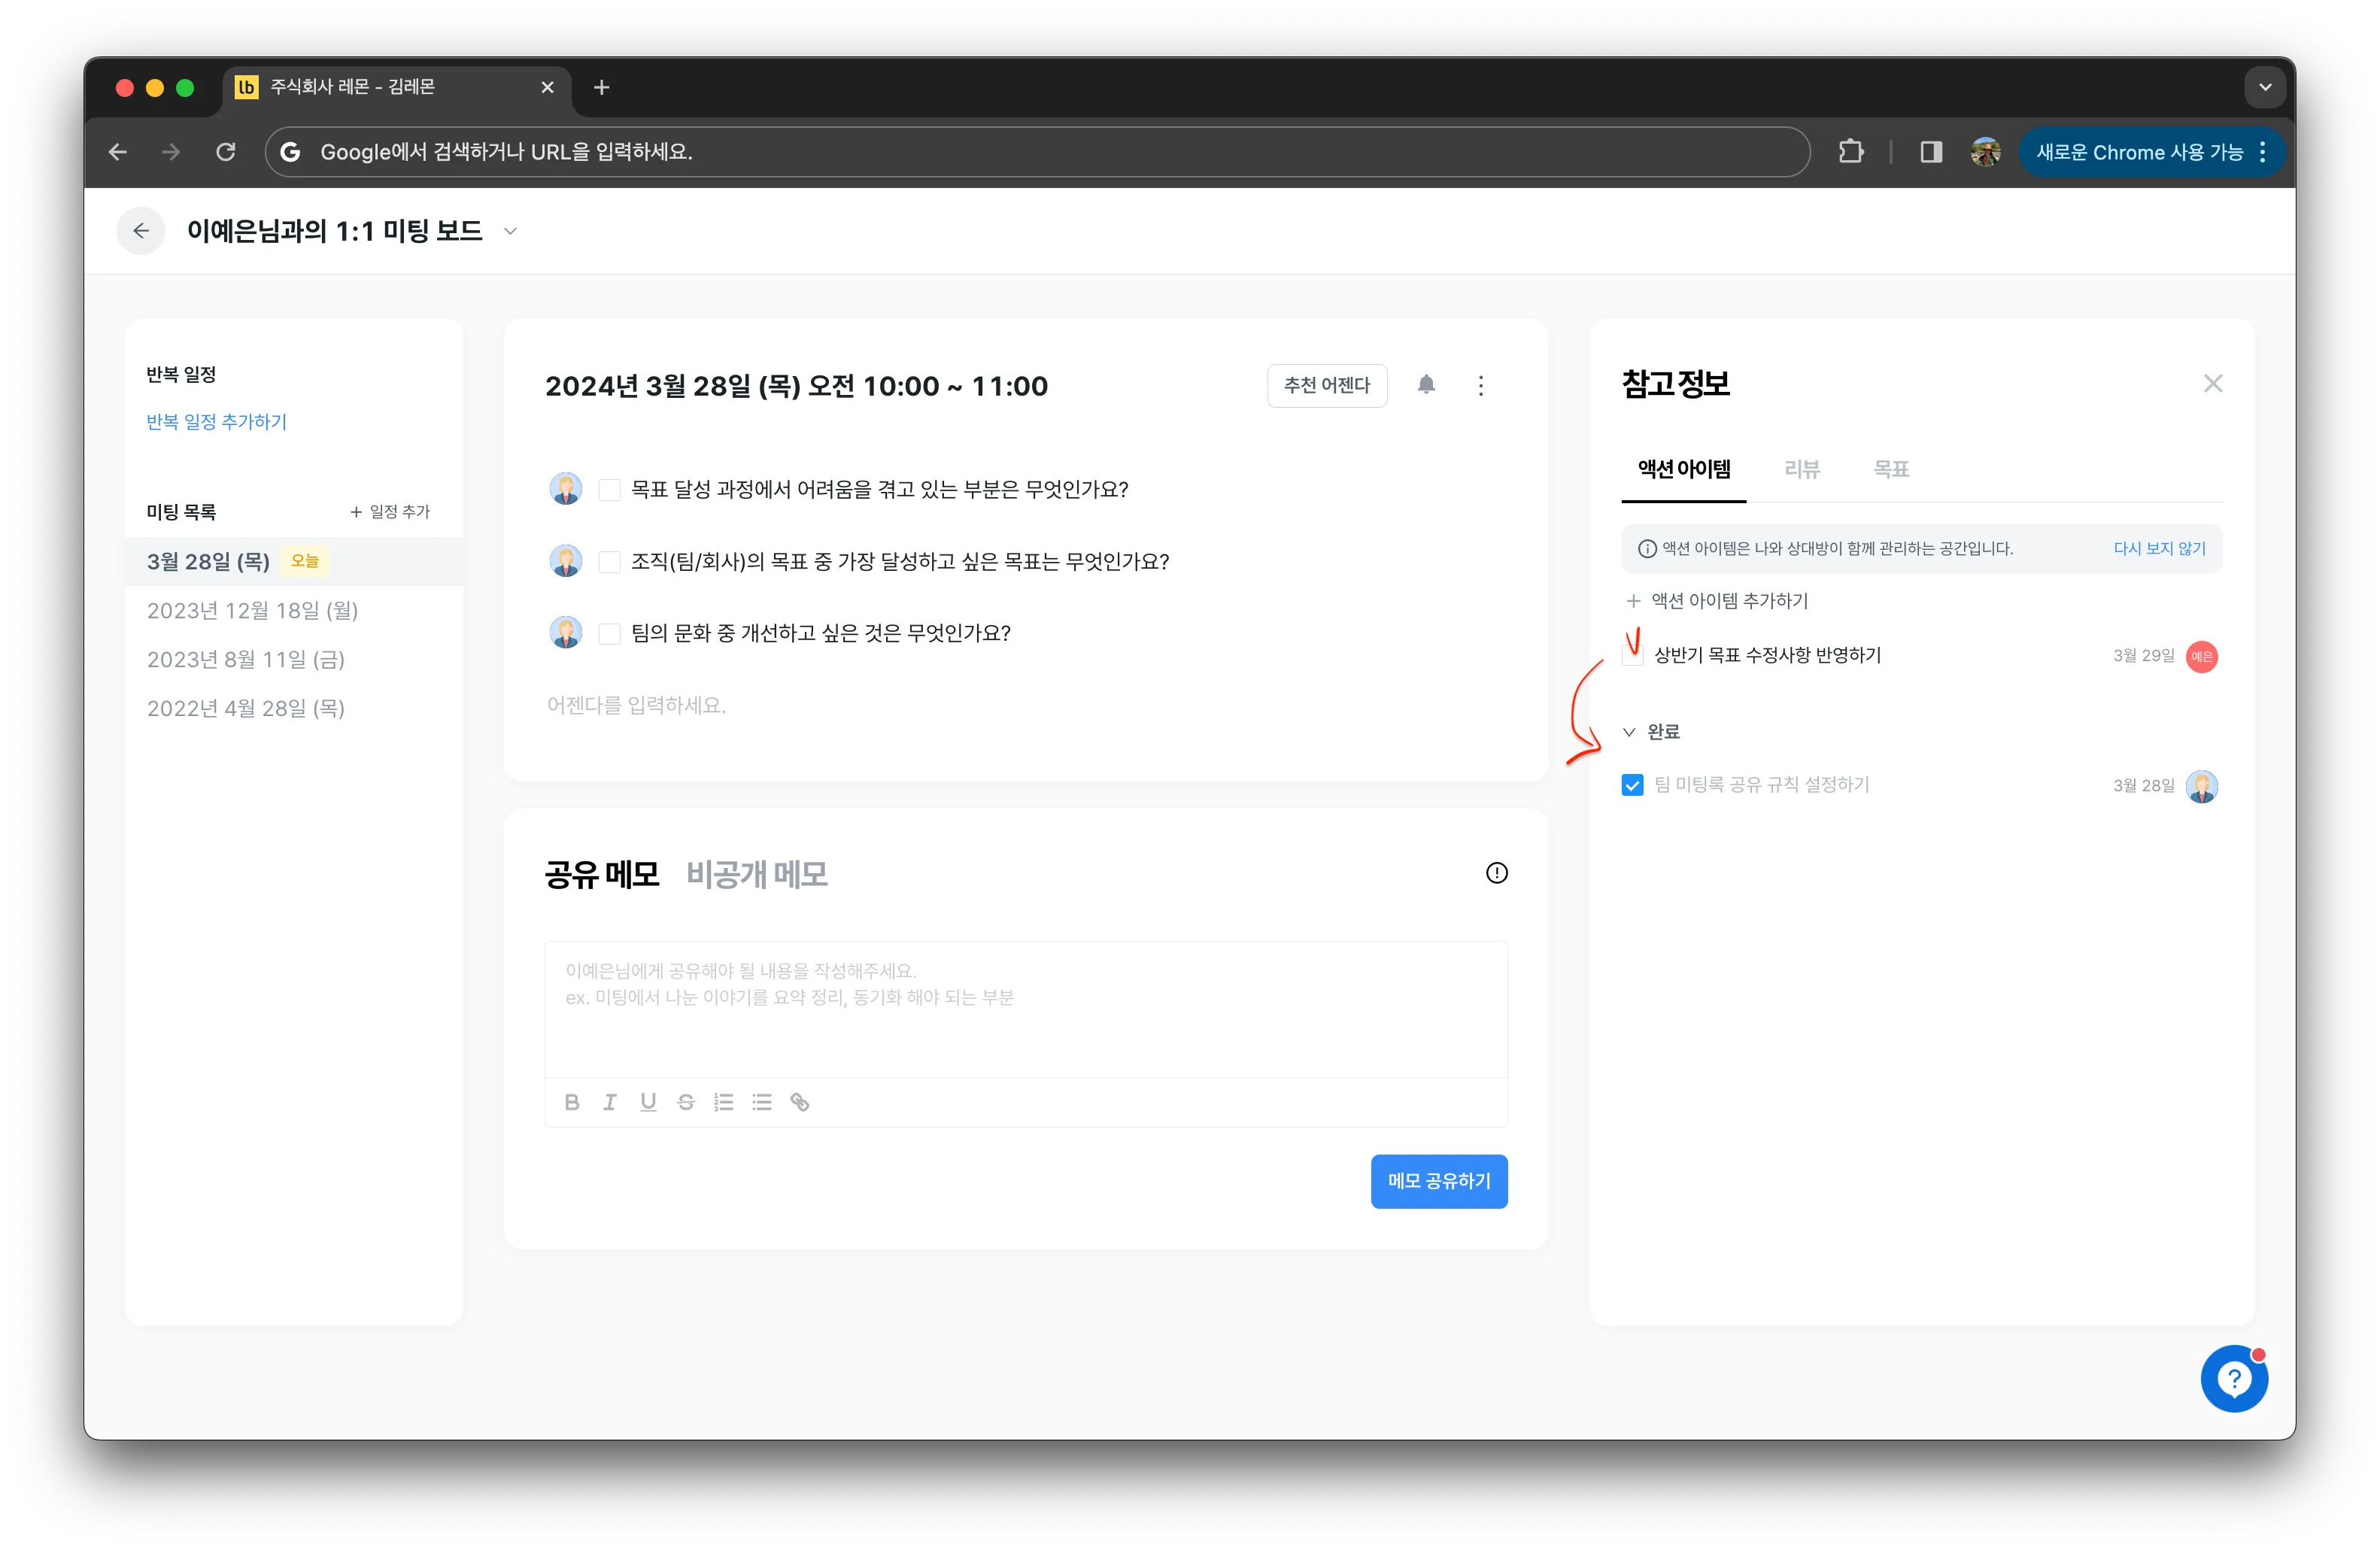Click the 다시 보지 않기 link
This screenshot has width=2380, height=1551.
[2159, 548]
